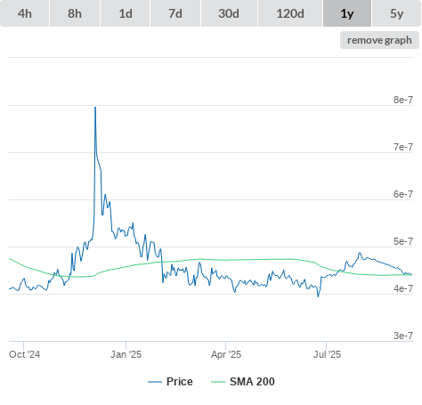Click the Jan '25 axis tick label
422x405 pixels.
(x=126, y=354)
